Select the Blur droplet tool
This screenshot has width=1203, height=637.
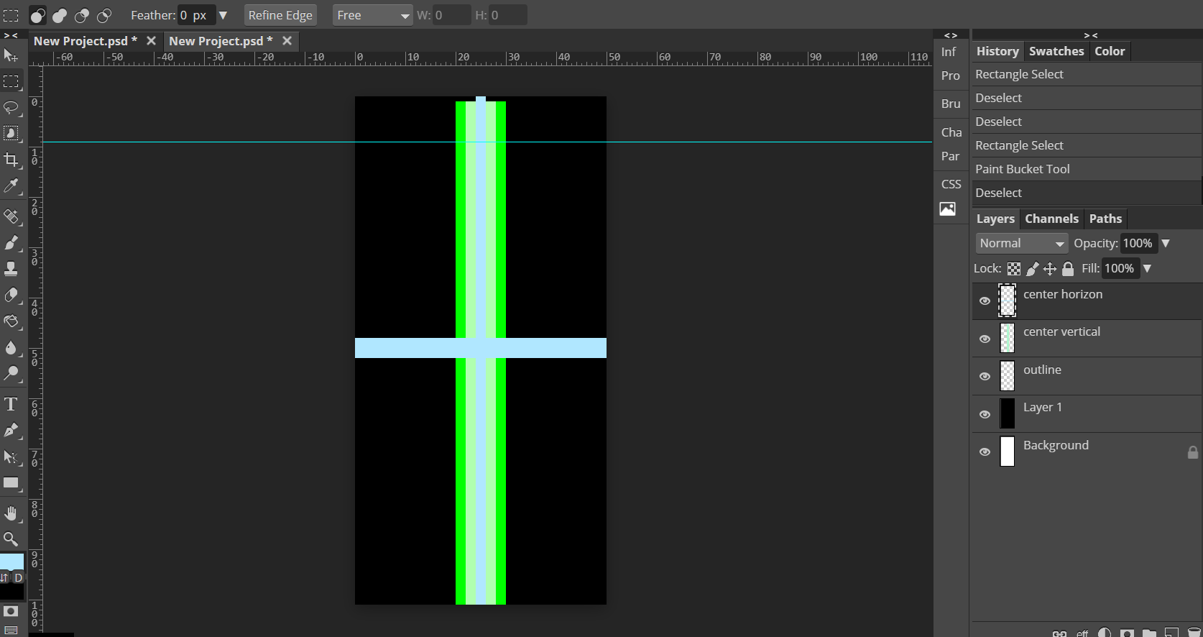pos(11,347)
